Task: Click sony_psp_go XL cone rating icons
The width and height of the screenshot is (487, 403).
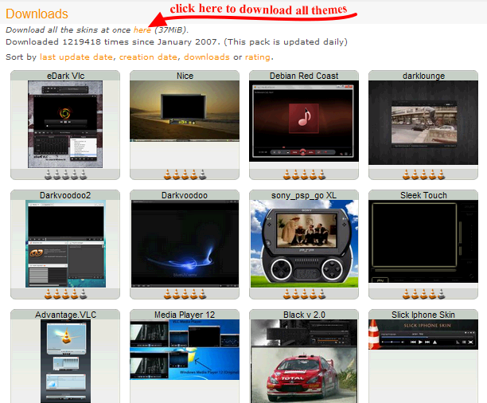Action: [x=304, y=294]
